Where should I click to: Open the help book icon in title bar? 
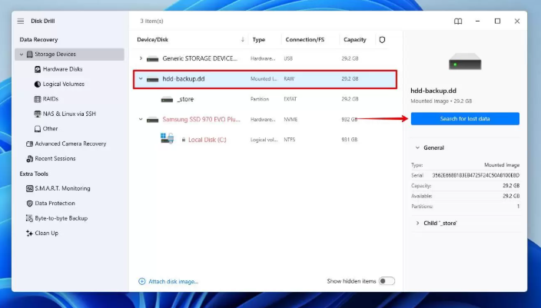[458, 22]
